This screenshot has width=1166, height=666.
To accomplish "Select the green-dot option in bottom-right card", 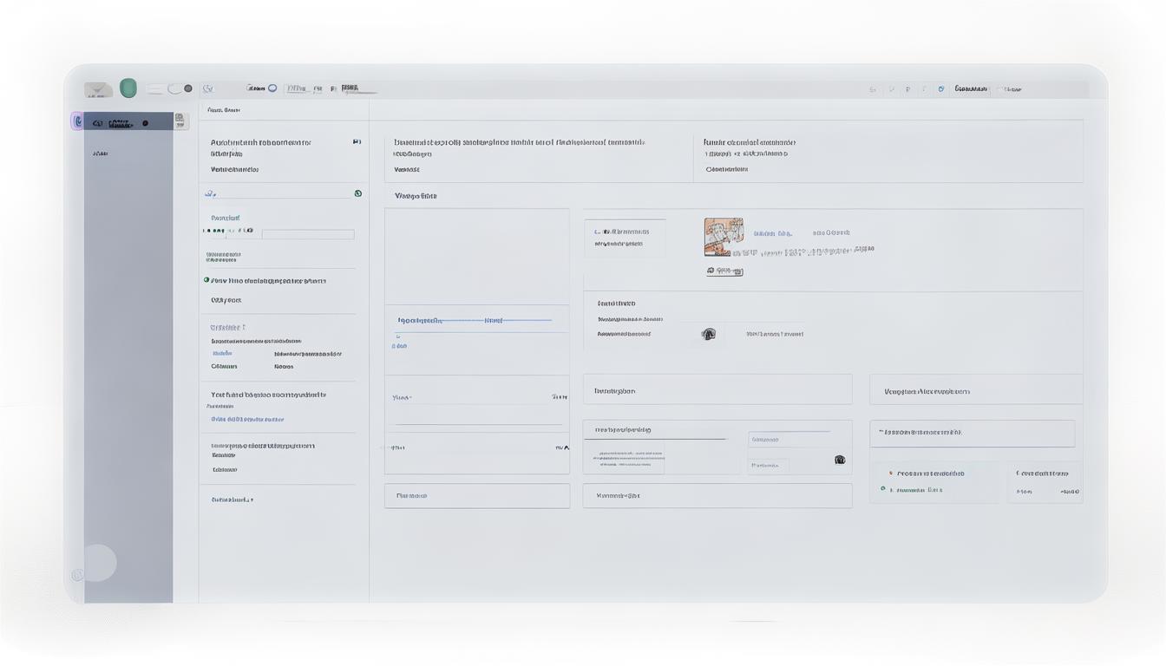I will click(x=883, y=489).
